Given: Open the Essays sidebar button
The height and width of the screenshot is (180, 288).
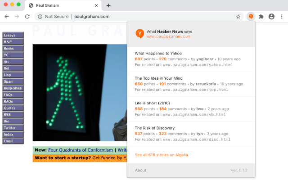Looking at the screenshot, I should (x=13, y=35).
